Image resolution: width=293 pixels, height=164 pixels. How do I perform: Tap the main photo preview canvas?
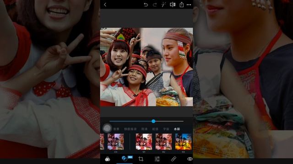tap(146, 67)
